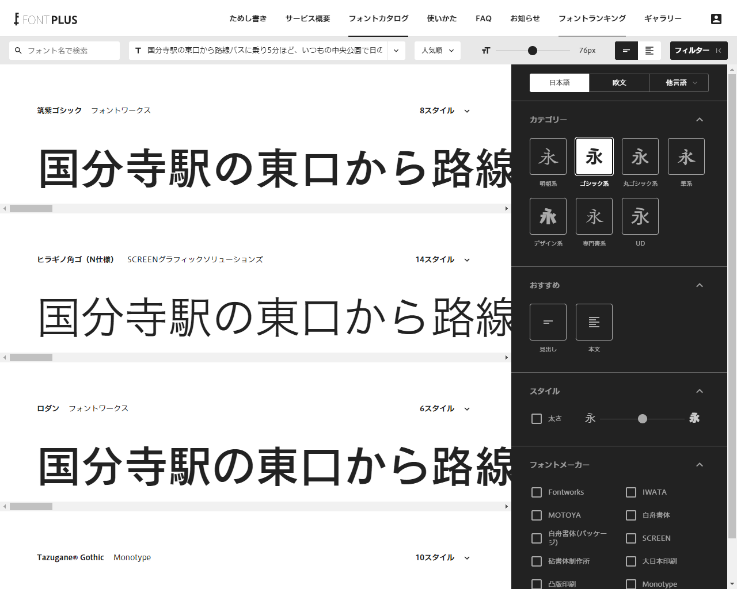Open the SCREENグラフィックソリューションズ maker link
737x589 pixels.
tap(195, 259)
